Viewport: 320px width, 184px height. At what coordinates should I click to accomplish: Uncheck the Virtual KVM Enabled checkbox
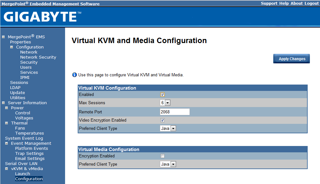(x=162, y=95)
